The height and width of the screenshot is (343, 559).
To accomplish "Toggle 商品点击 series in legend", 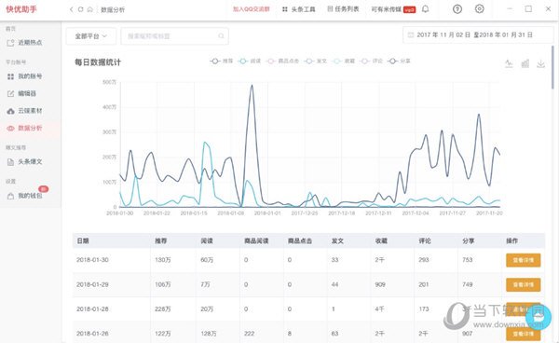I will (x=282, y=62).
